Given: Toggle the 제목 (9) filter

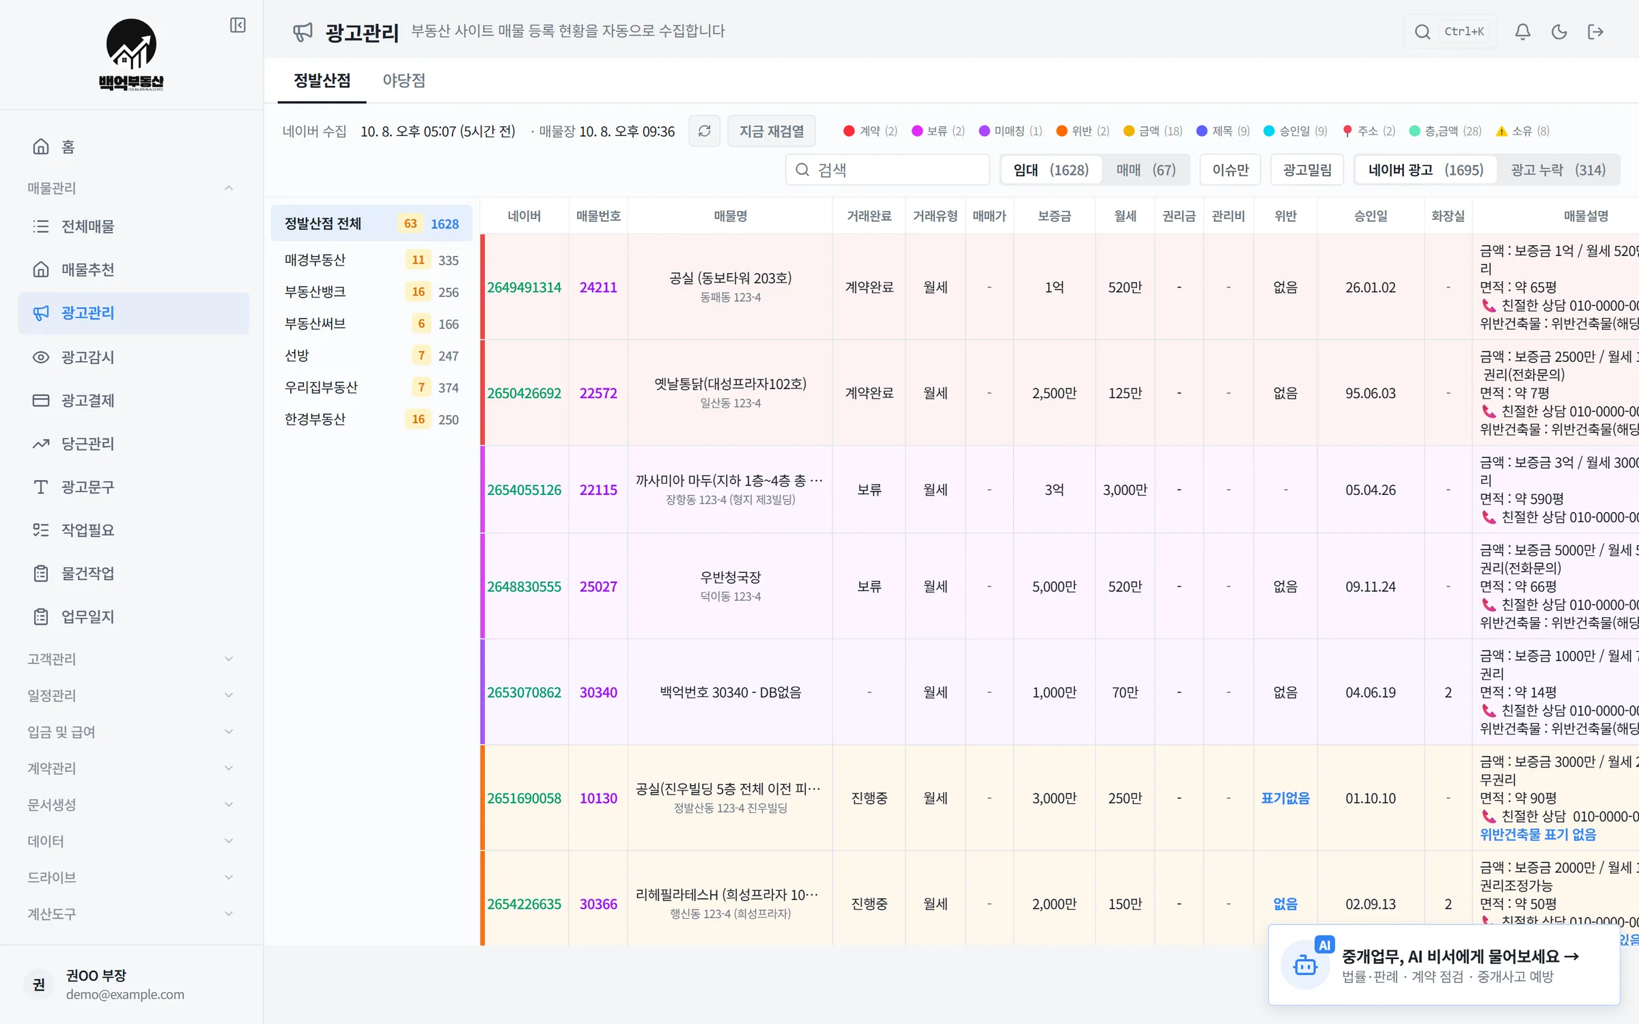Looking at the screenshot, I should 1222,131.
